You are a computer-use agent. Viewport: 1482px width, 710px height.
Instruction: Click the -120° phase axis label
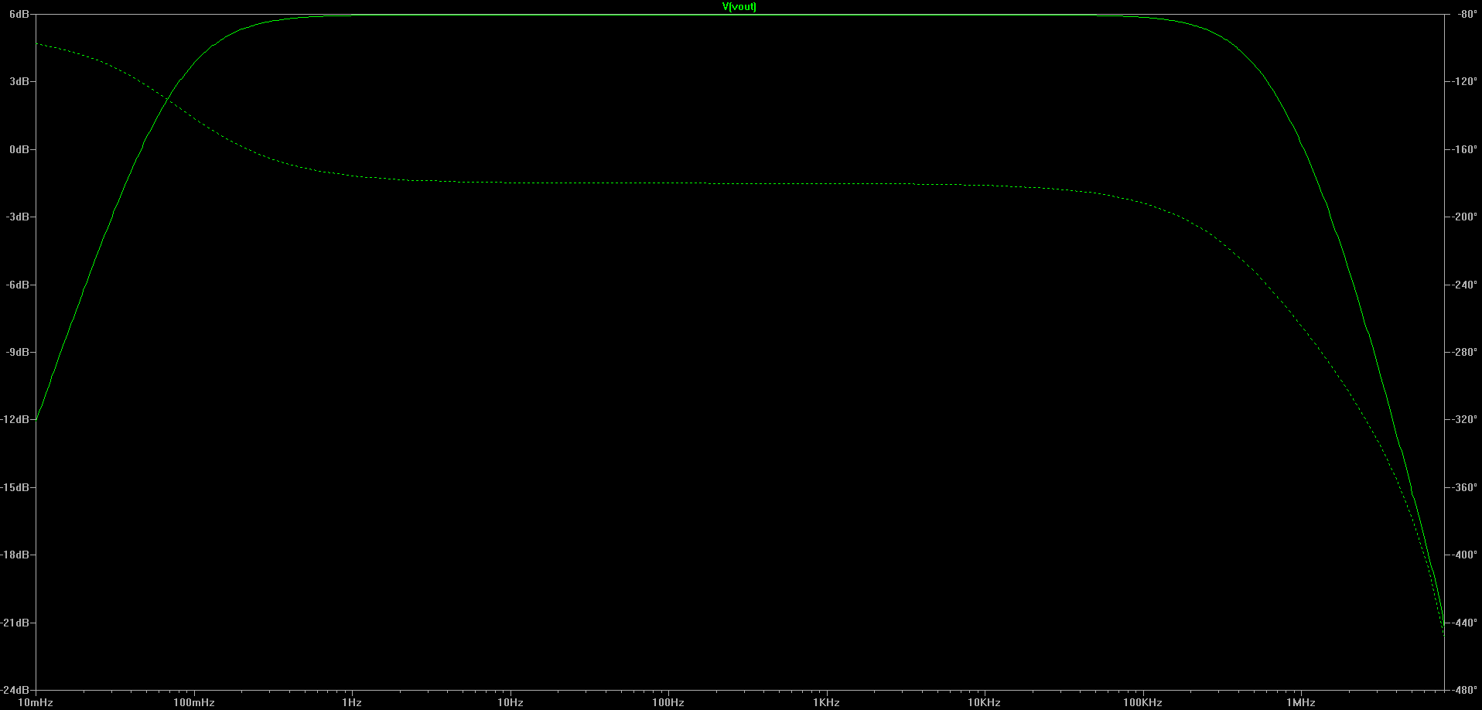click(1464, 82)
